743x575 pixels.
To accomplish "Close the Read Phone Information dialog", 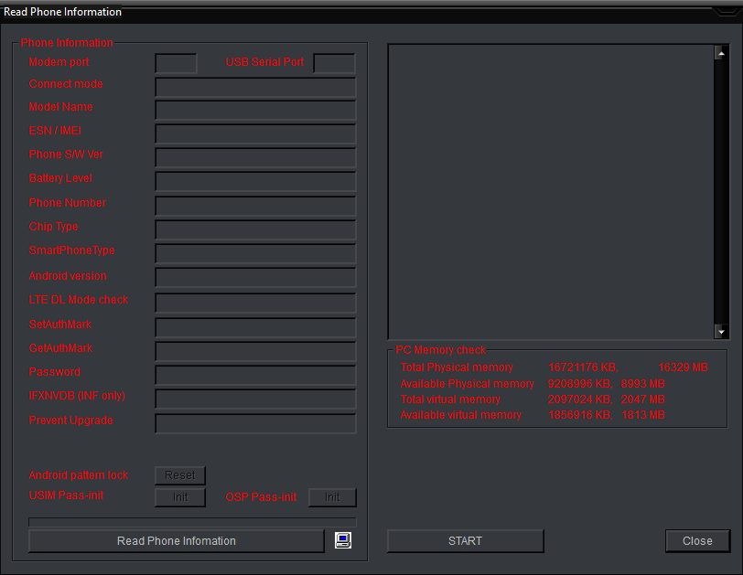I will [x=697, y=541].
